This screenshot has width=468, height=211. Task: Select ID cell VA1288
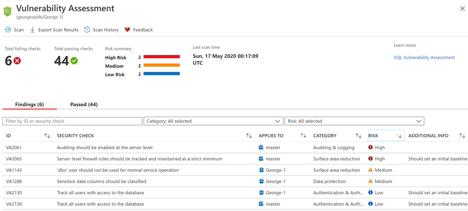pyautogui.click(x=14, y=181)
